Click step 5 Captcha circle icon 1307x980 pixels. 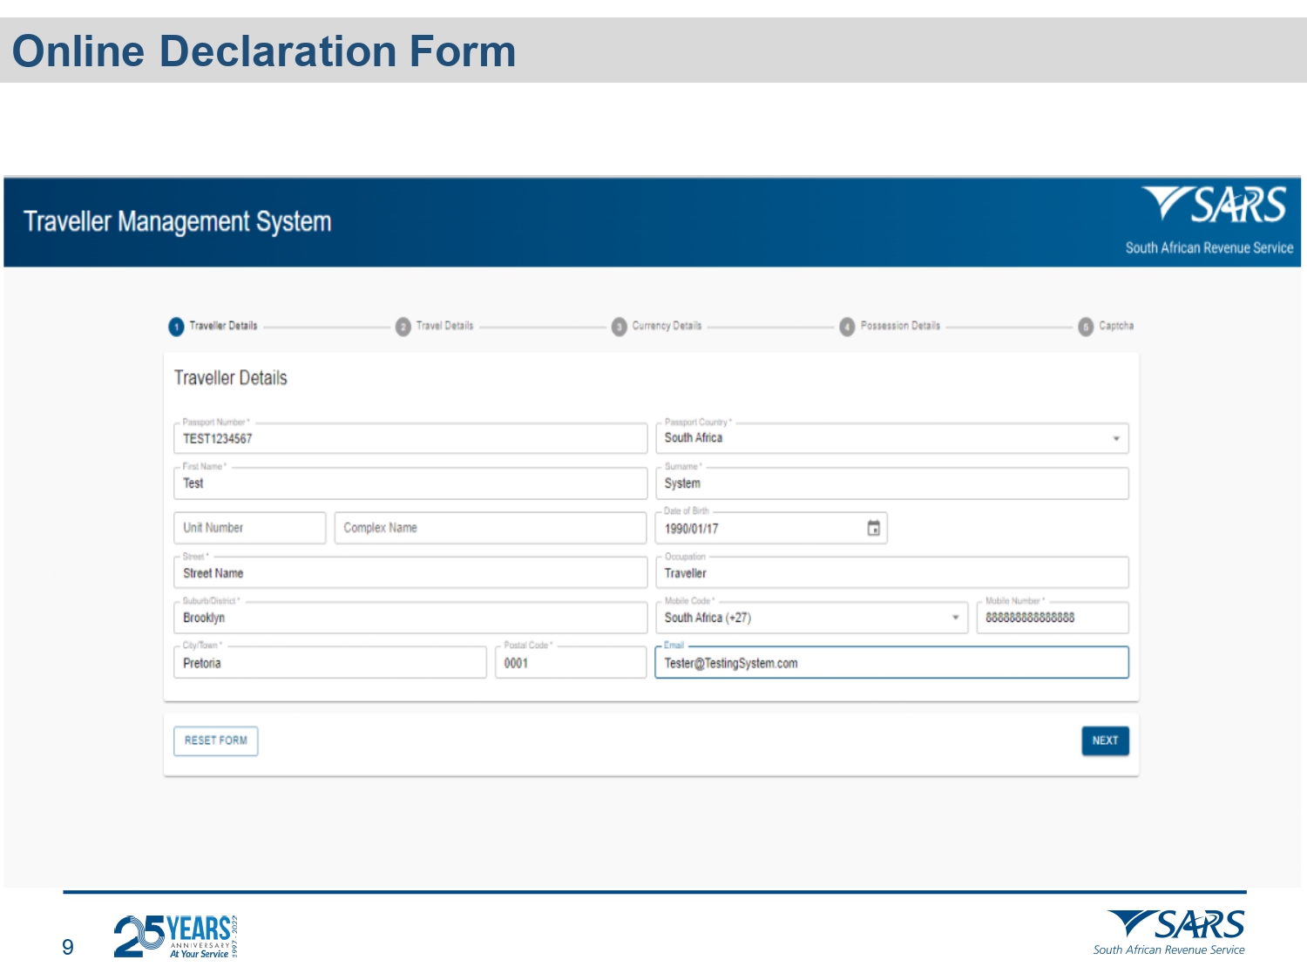[1086, 327]
